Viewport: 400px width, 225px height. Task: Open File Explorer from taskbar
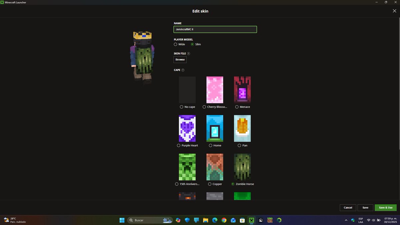[206, 220]
